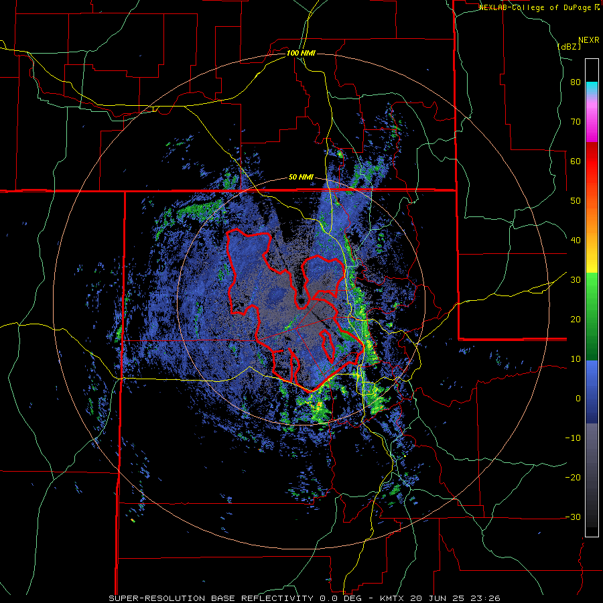603x603 pixels.
Task: Click the NEXR label above the color scale
Action: pyautogui.click(x=588, y=40)
